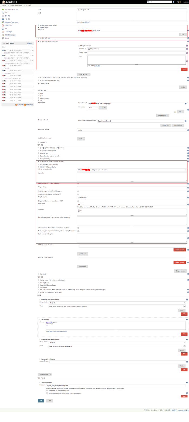
Task: Click the red status ball of build #11
Action: point(3,66)
